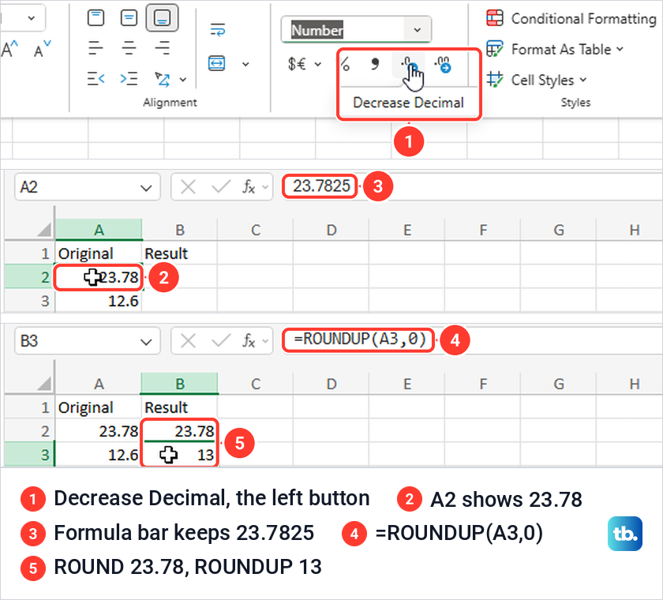Image resolution: width=663 pixels, height=600 pixels.
Task: Align text right in the ribbon
Action: [162, 48]
